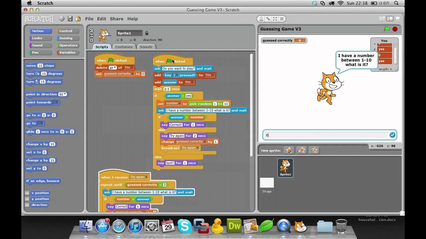Select the delete scissors tool
The height and width of the screenshot is (239, 426).
click(268, 19)
